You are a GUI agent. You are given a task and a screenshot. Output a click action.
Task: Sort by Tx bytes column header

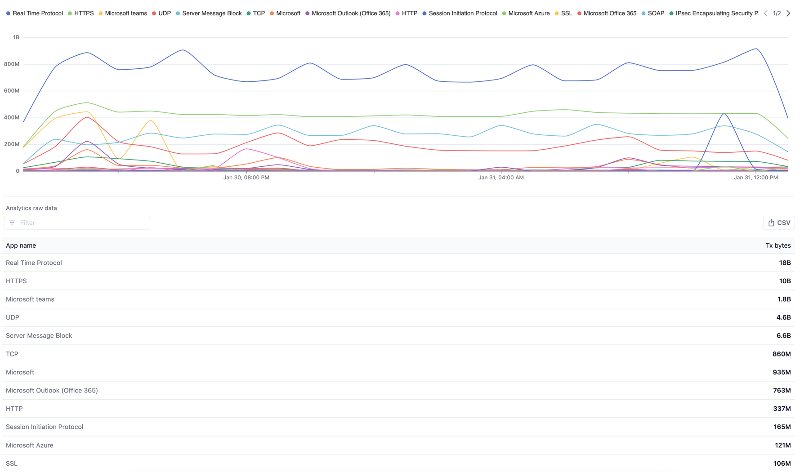[778, 245]
